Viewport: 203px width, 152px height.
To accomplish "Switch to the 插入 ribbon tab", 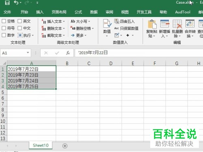I will 40,12.
